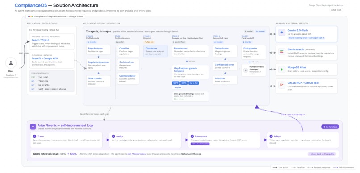The image size is (360, 173).
Task: Select the GapAnalyzer generic template card
Action: [190, 72]
